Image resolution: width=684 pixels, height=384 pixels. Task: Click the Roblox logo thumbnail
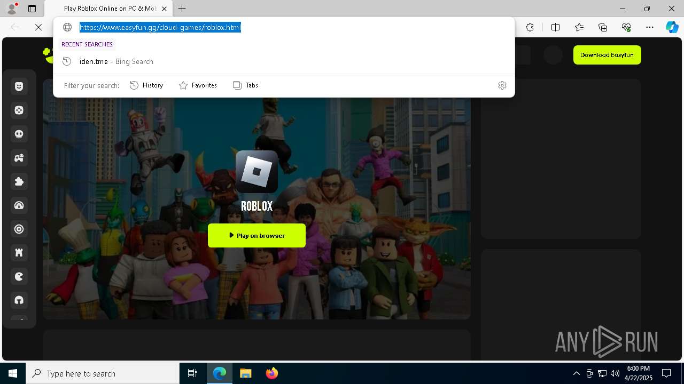(x=256, y=172)
